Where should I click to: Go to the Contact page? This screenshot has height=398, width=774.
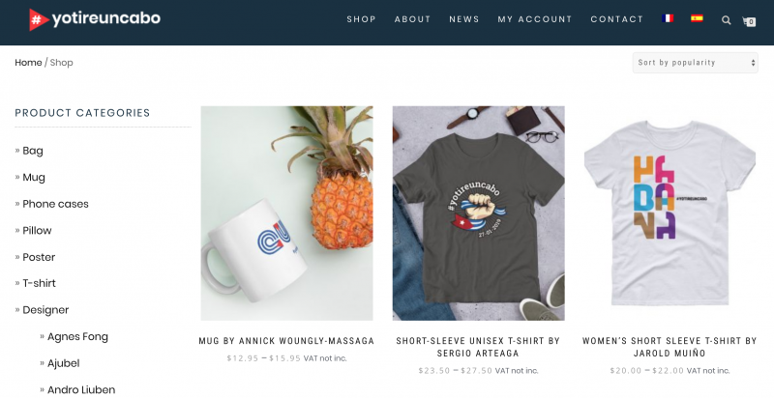[616, 19]
